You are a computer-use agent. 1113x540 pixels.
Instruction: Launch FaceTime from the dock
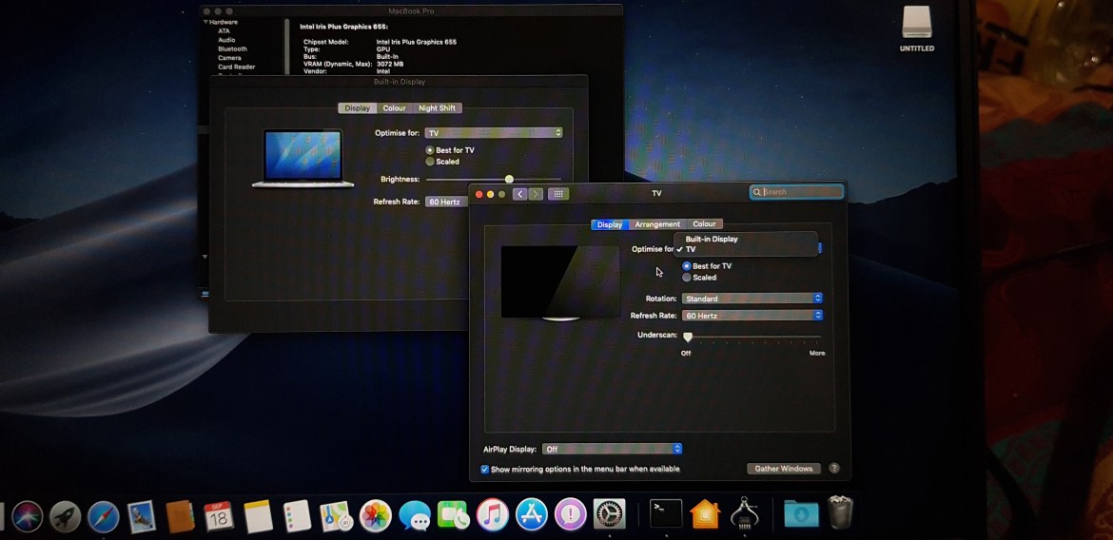[x=454, y=516]
